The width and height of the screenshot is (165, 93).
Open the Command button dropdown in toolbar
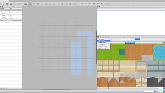(x=26, y=4)
